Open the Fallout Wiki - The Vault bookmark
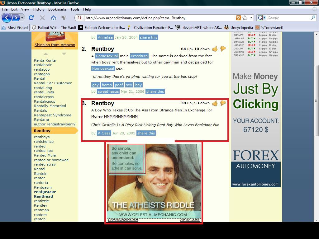Viewport: 319px width, 239px height. pyautogui.click(x=54, y=27)
